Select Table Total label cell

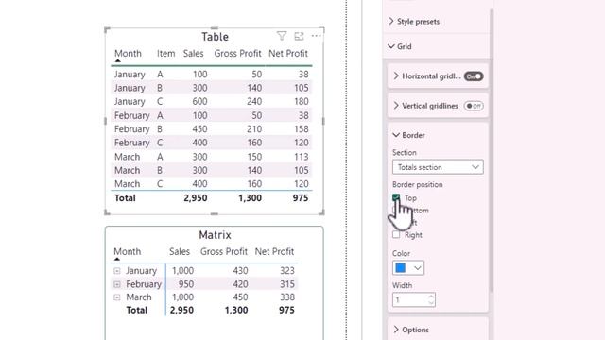pyautogui.click(x=125, y=198)
